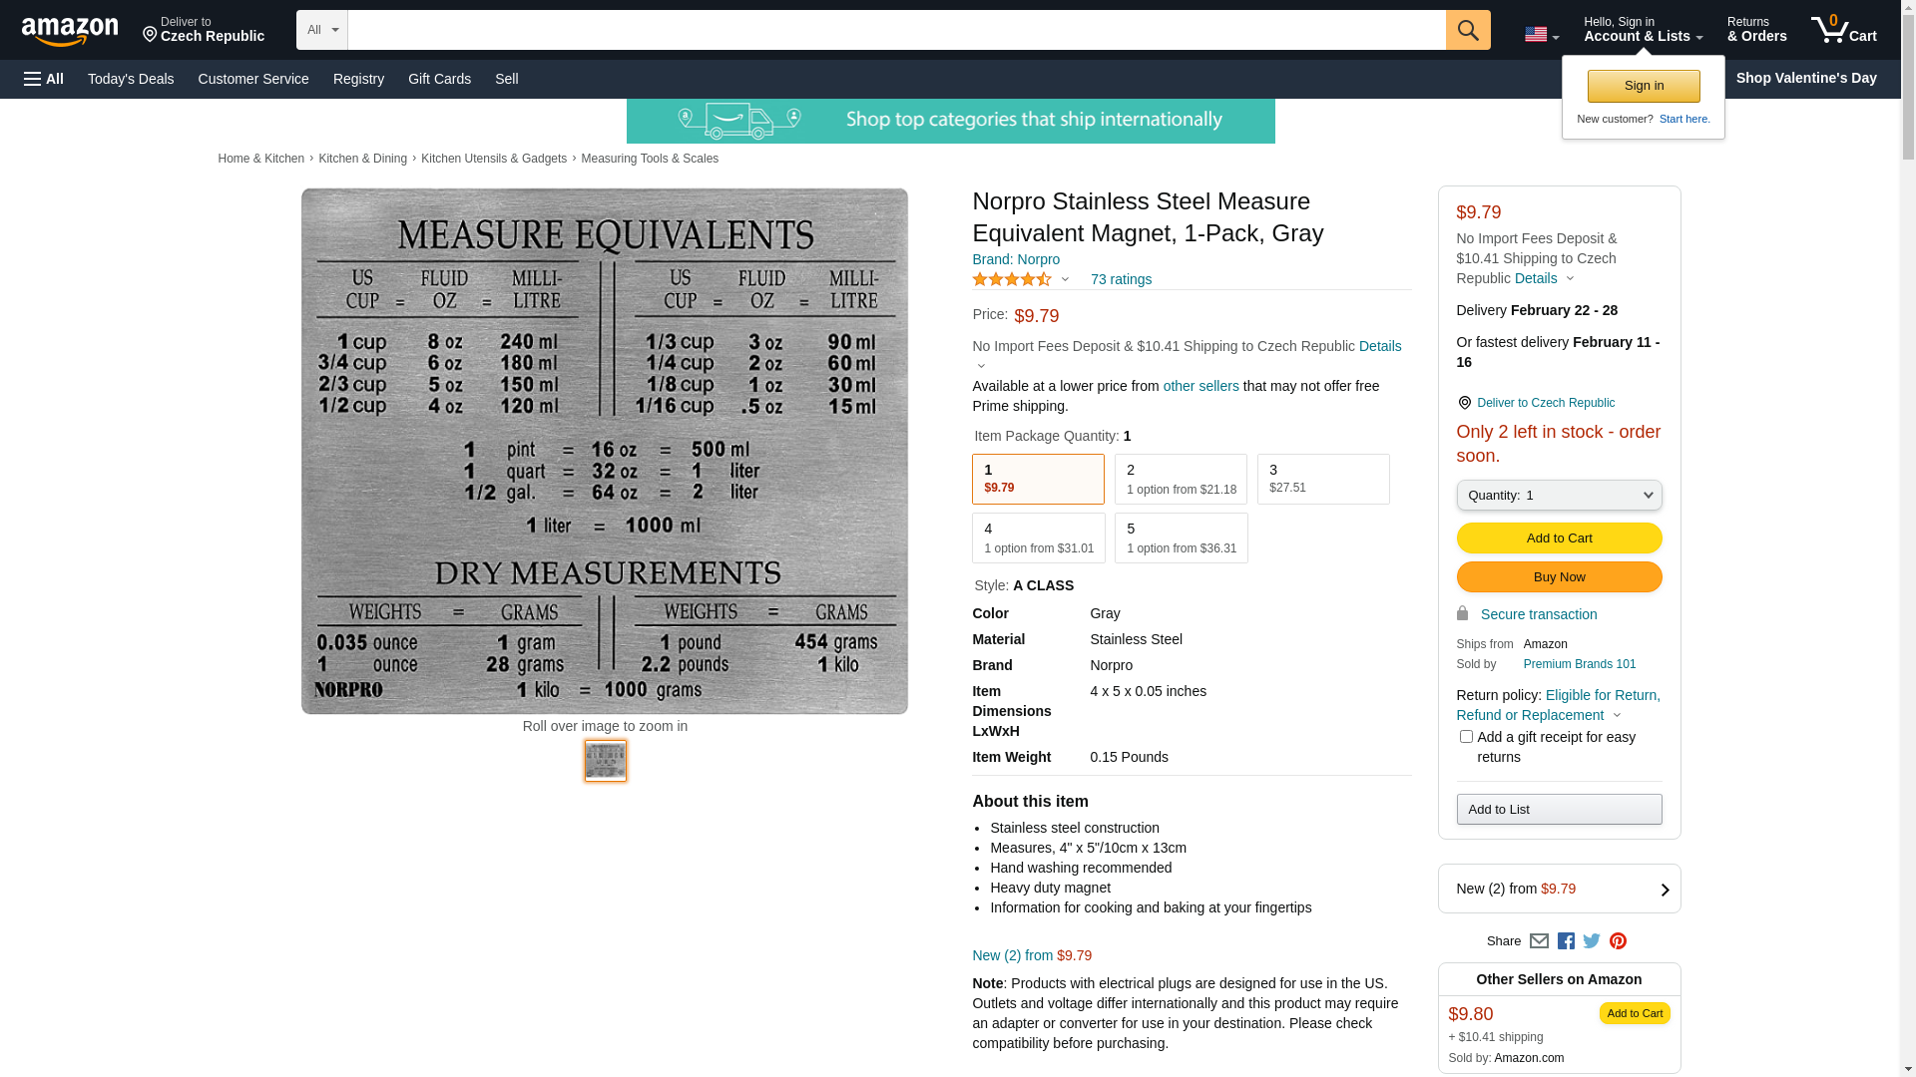Select the product image thumbnail
1916x1077 pixels.
tap(606, 761)
